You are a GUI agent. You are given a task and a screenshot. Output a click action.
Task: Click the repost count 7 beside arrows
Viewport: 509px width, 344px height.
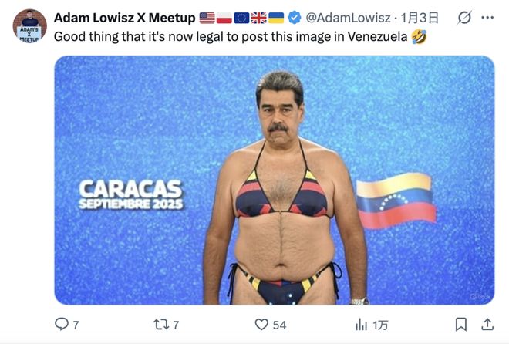[x=176, y=325]
